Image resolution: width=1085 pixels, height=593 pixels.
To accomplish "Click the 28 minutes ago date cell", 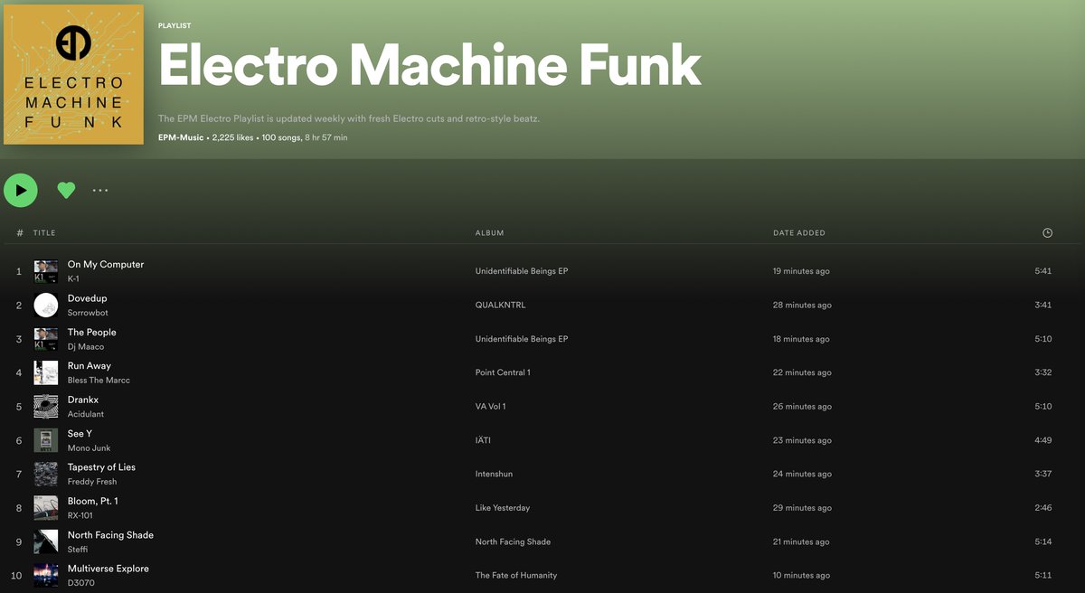I will (802, 305).
